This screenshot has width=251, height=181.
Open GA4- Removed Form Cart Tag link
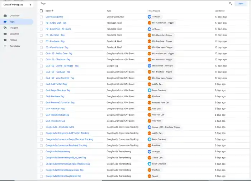click(x=60, y=102)
